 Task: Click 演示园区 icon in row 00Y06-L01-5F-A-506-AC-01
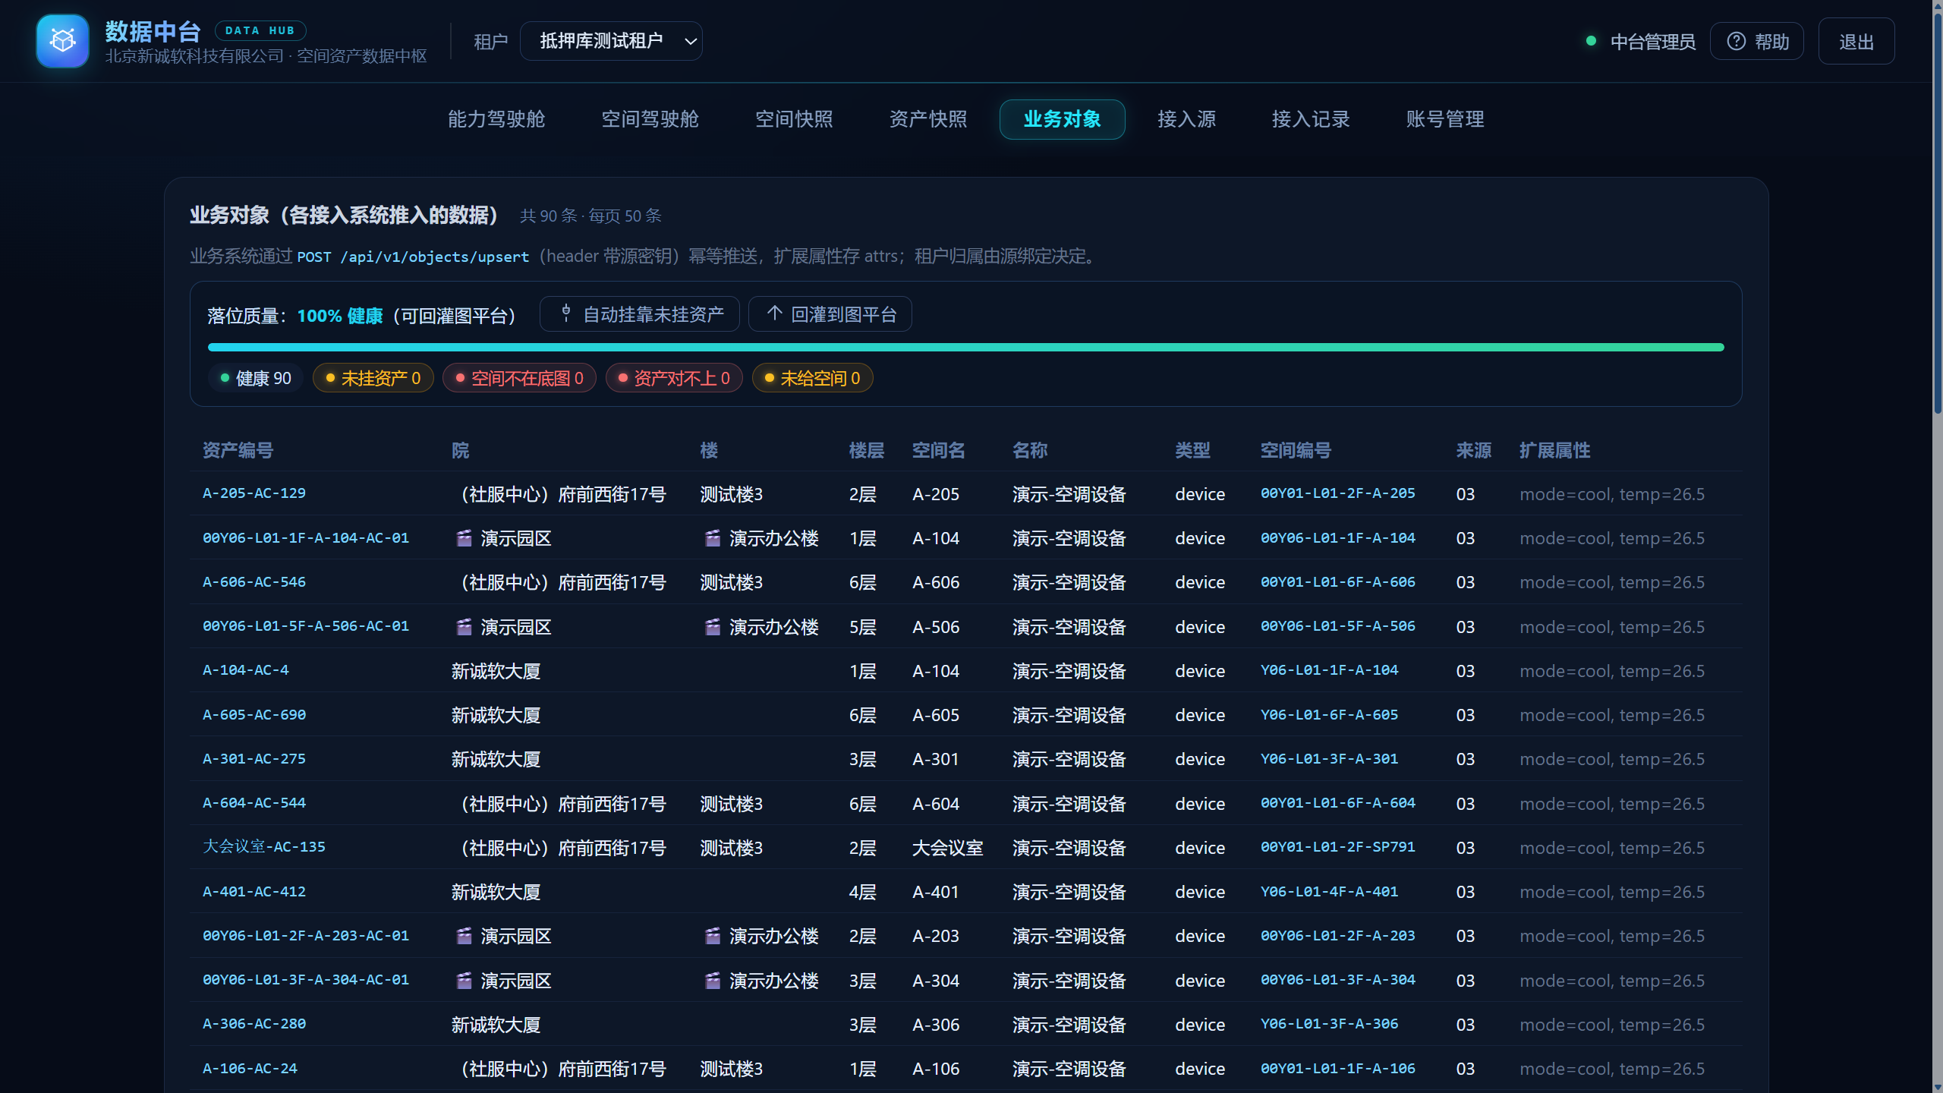tap(464, 627)
